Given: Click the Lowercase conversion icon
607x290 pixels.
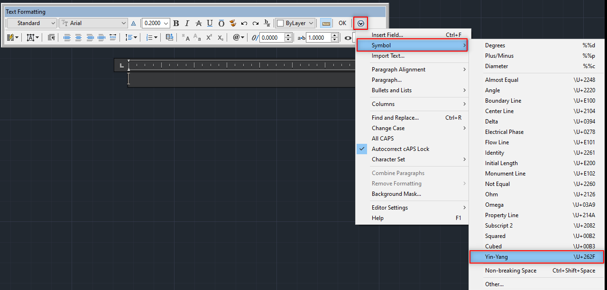Looking at the screenshot, I should [x=197, y=37].
